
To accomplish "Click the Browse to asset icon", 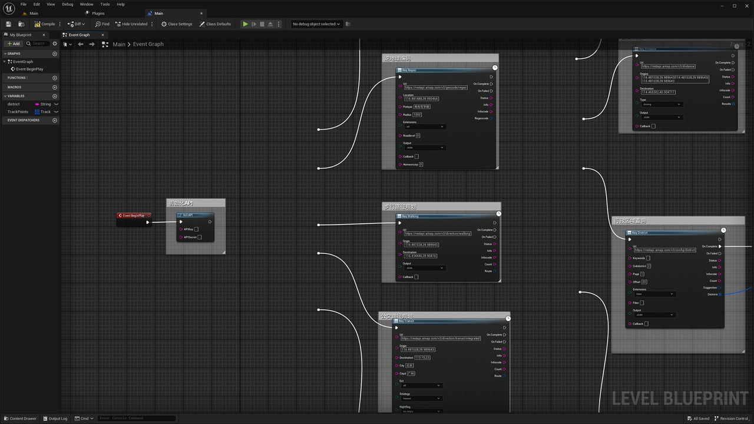I will (x=21, y=24).
